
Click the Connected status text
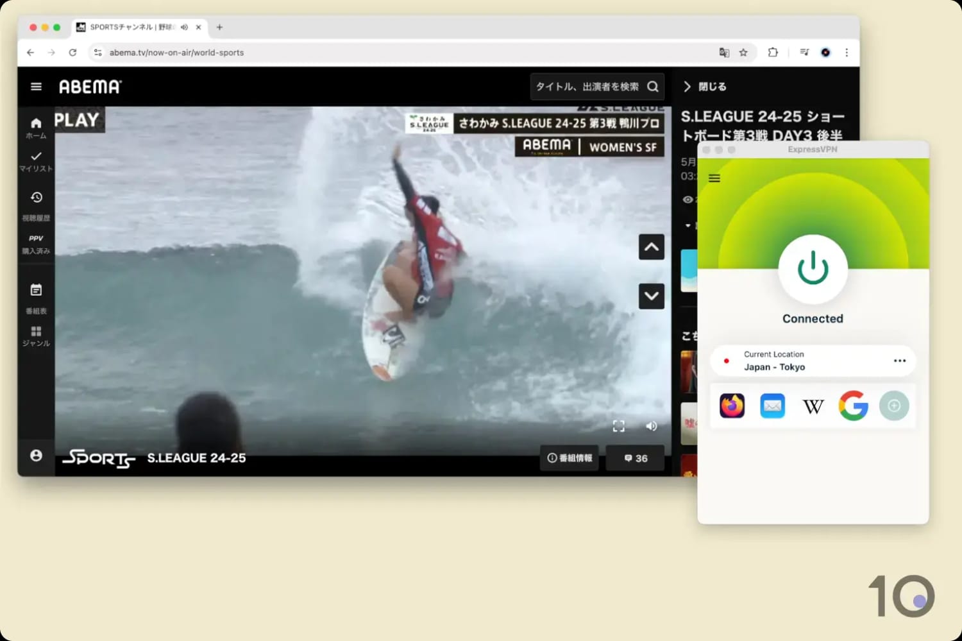point(813,319)
